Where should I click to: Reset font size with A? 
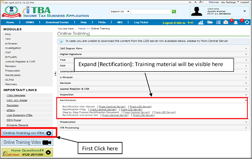coord(195,2)
